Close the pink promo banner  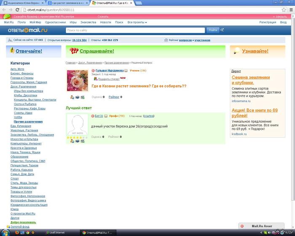click(280, 16)
